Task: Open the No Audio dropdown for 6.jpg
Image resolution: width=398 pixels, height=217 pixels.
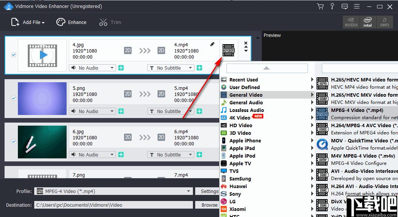Action: point(92,155)
